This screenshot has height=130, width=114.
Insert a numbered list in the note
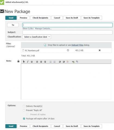click(x=54, y=62)
